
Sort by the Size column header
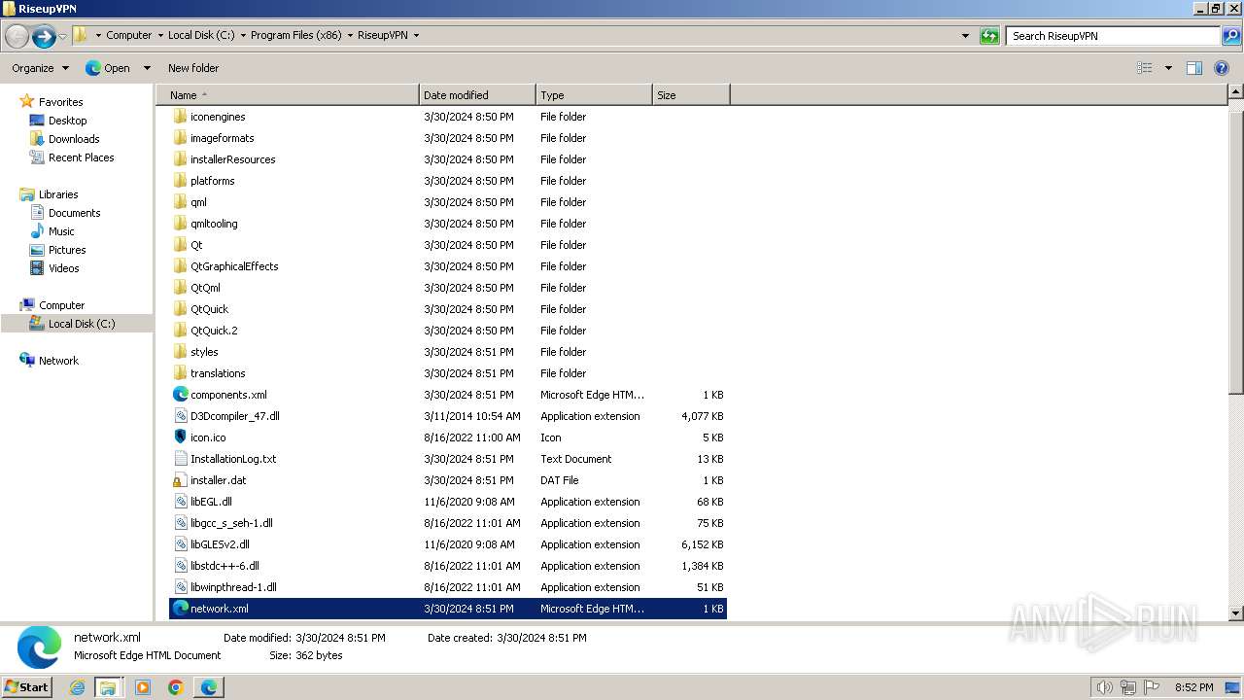click(x=691, y=95)
